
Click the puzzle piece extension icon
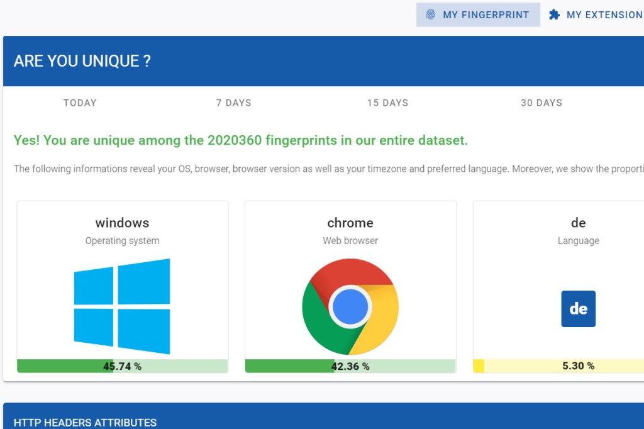(x=554, y=15)
